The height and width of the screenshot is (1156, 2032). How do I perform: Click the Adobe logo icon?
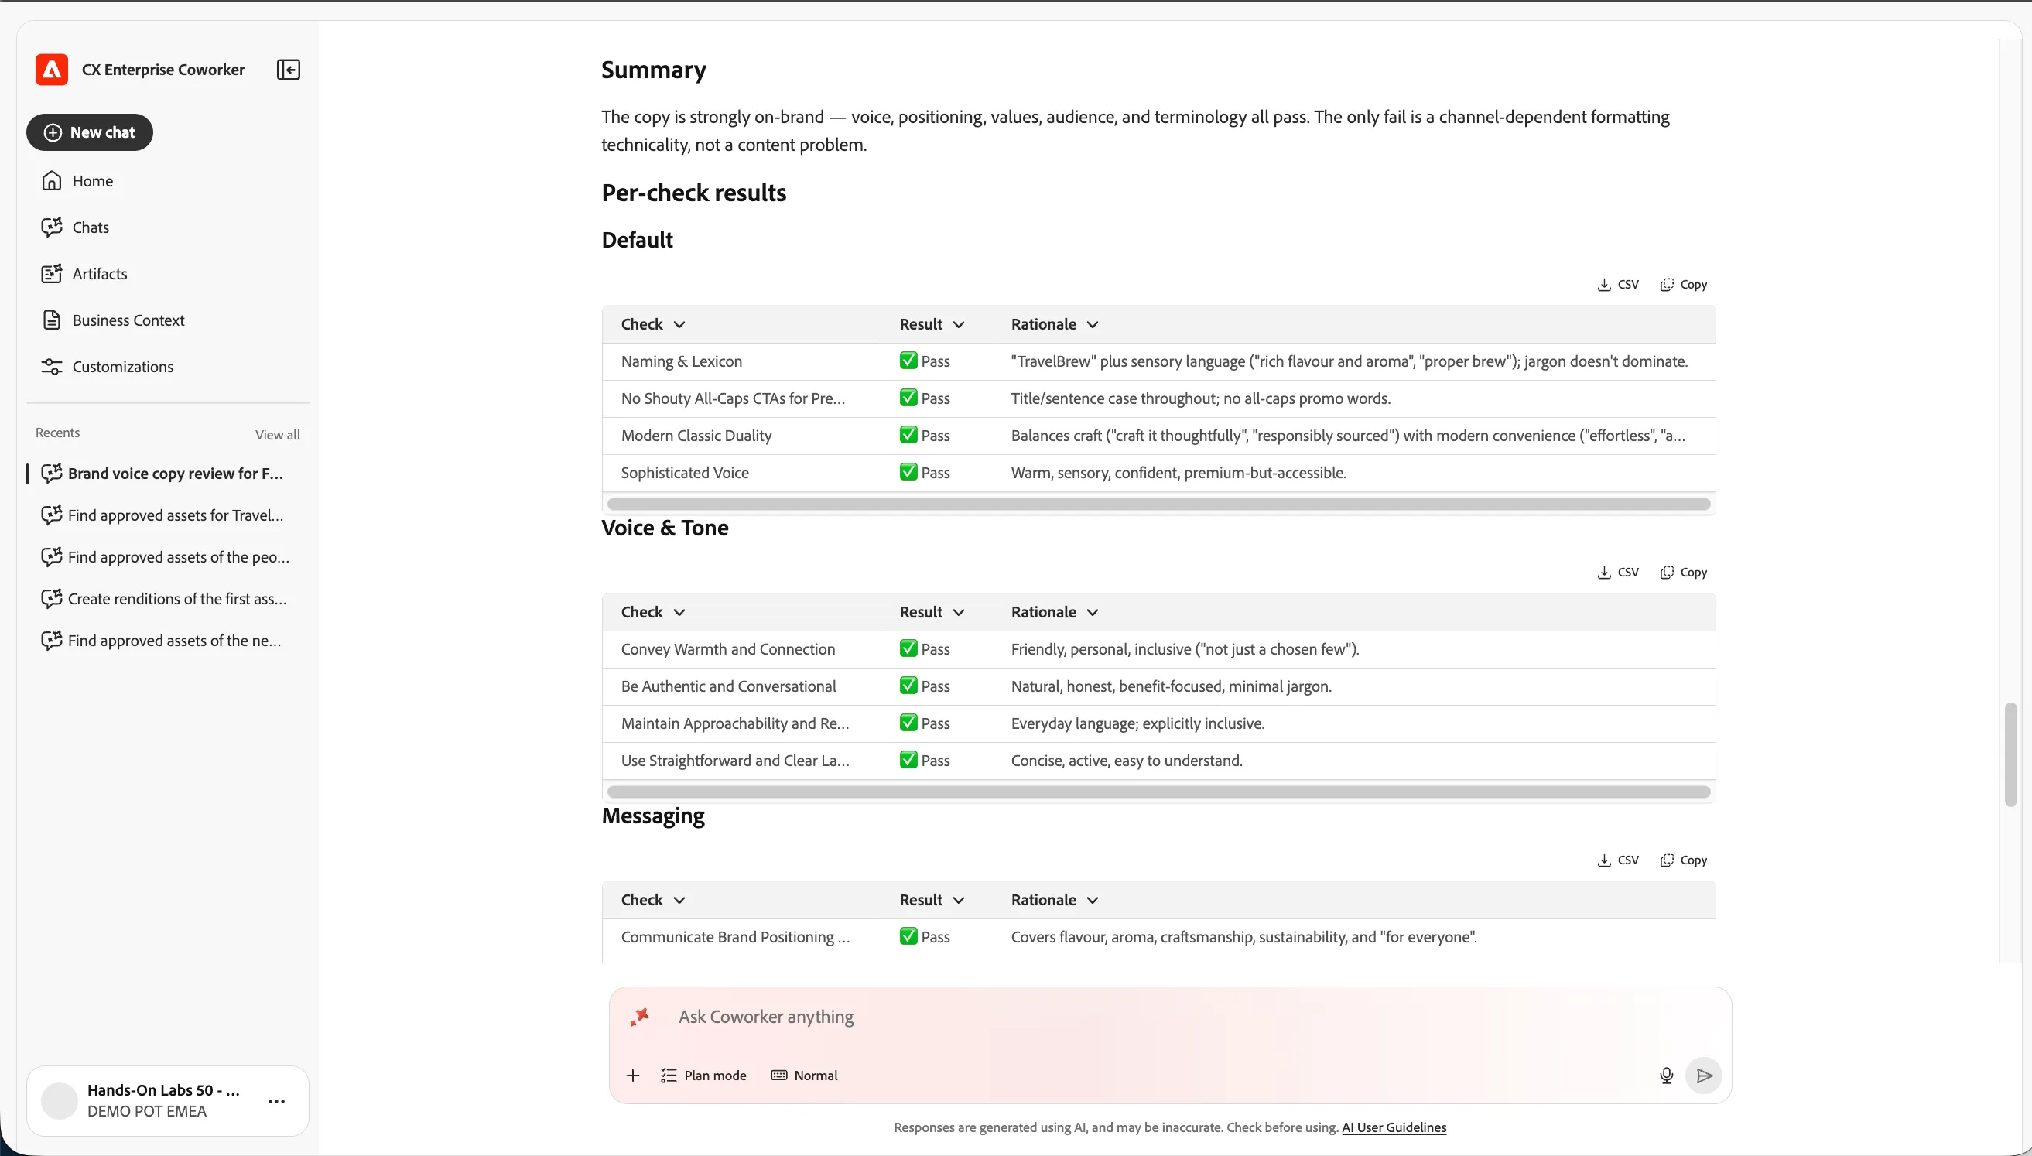[52, 70]
